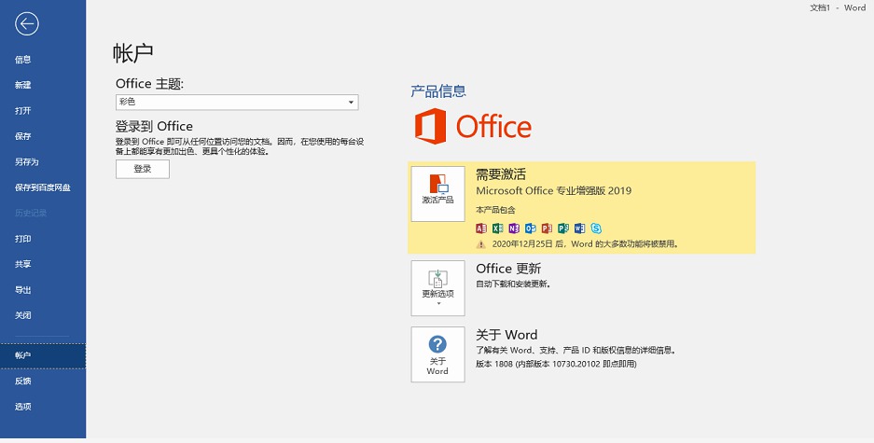The width and height of the screenshot is (874, 443).
Task: Open the 打印 page
Action: (23, 239)
